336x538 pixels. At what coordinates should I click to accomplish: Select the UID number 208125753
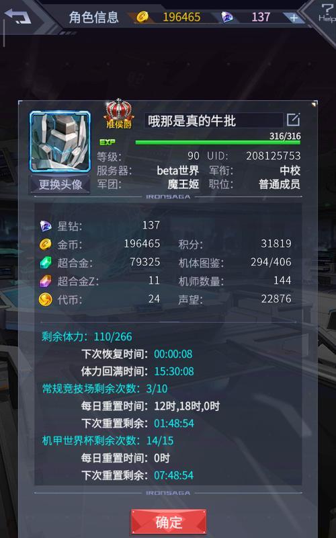(274, 156)
